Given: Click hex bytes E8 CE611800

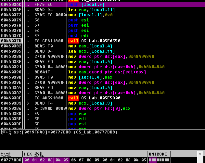Looking at the screenshot, I should coord(49,41).
